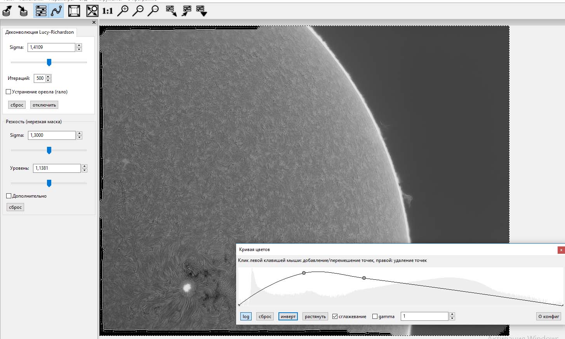Image resolution: width=565 pixels, height=339 pixels.
Task: Click the unsharp mask Sigma slider handle
Action: 49,150
